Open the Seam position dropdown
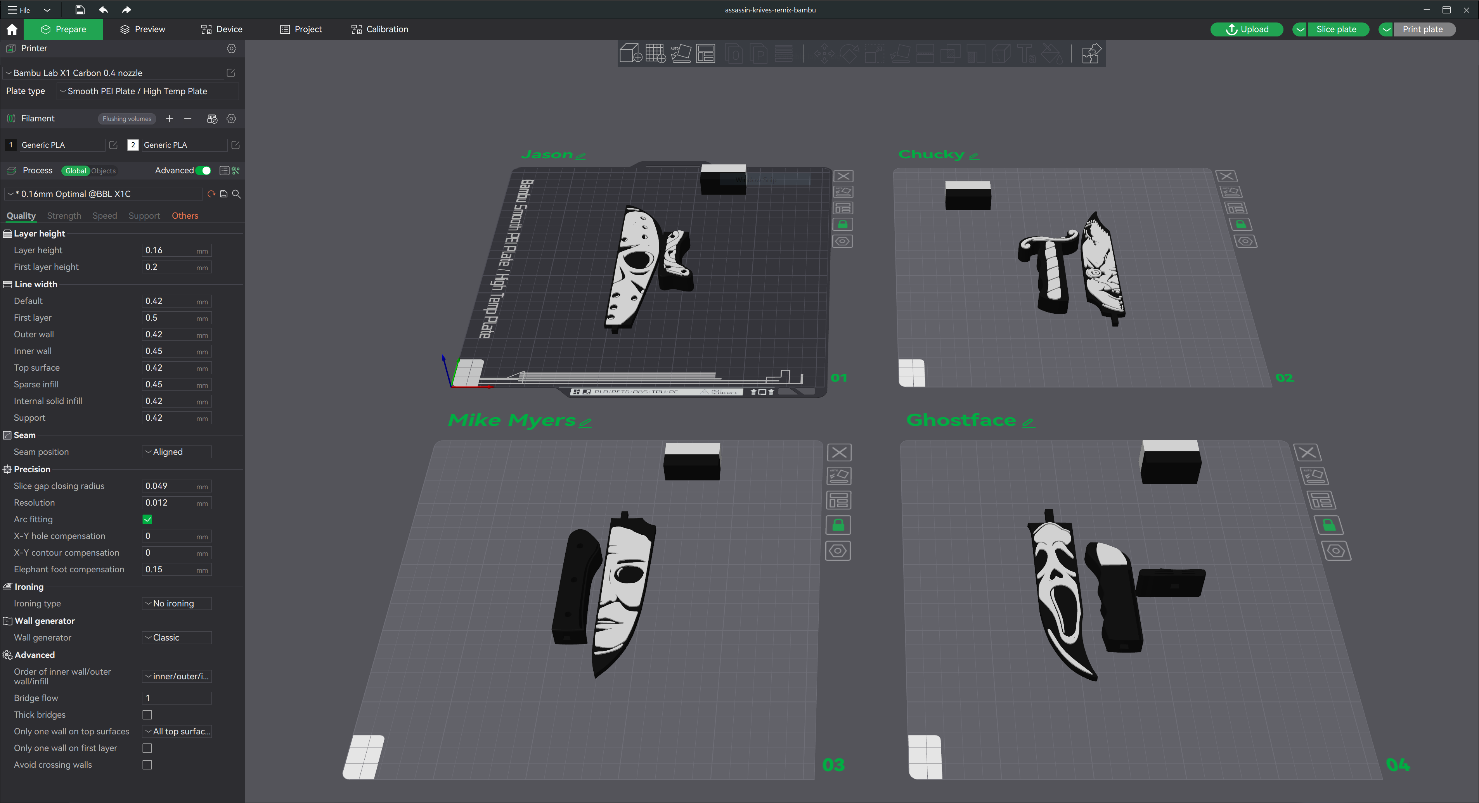Image resolution: width=1479 pixels, height=803 pixels. pyautogui.click(x=176, y=451)
